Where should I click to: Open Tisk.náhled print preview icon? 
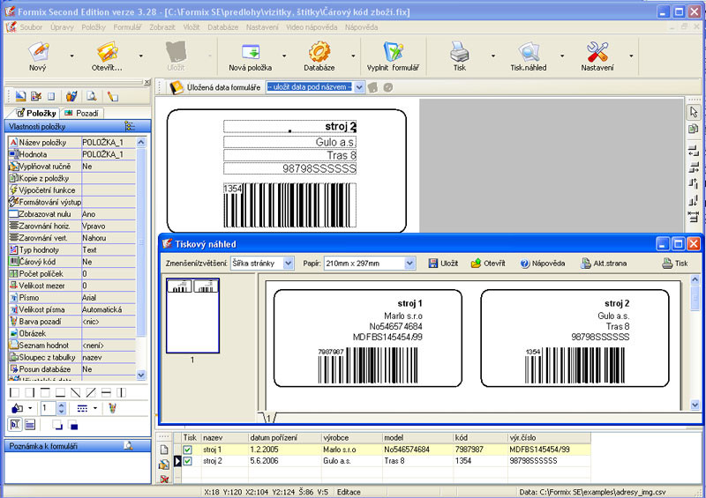[x=529, y=51]
